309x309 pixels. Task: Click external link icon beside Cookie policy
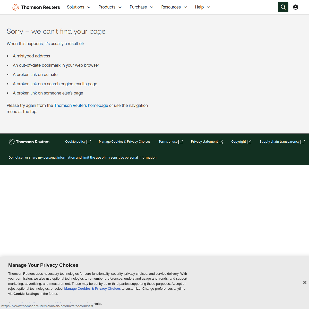(x=89, y=142)
